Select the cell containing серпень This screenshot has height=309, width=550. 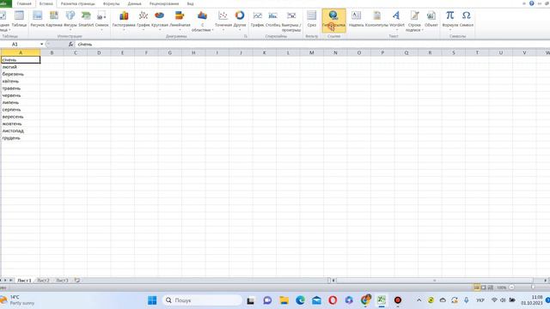(x=21, y=110)
